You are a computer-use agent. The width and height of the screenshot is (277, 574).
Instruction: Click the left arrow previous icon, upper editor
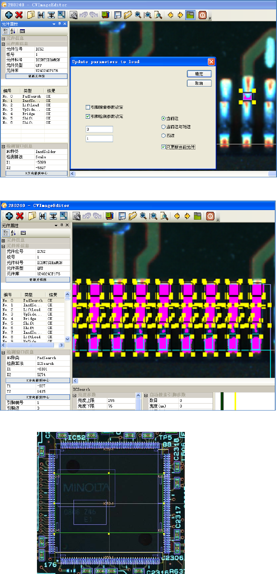tap(170, 15)
